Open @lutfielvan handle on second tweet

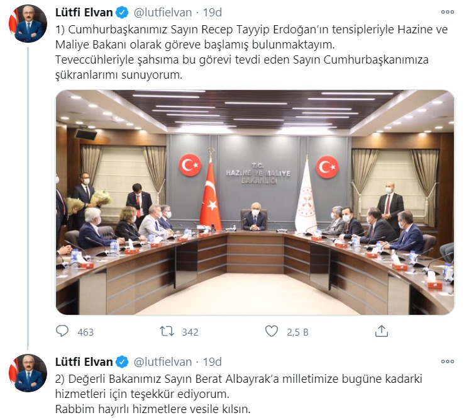point(163,362)
